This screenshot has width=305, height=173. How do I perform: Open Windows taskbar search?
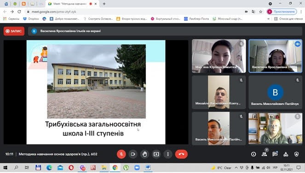(16, 167)
